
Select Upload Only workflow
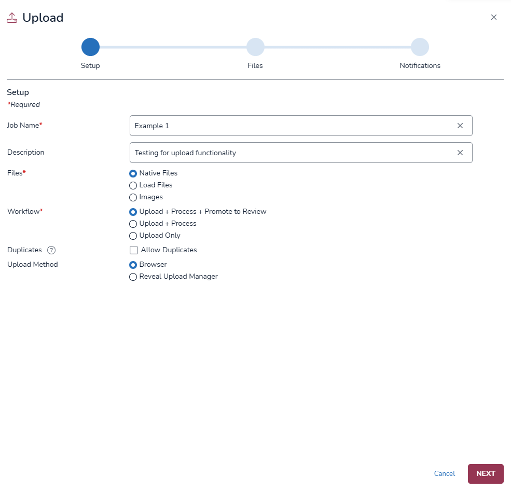133,236
